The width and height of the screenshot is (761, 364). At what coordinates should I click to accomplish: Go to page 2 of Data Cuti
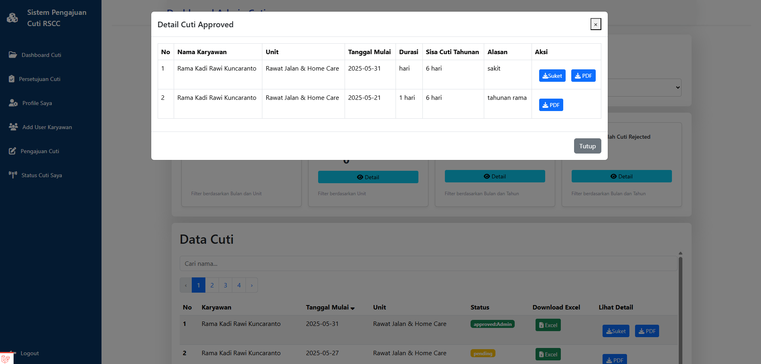[x=212, y=285]
